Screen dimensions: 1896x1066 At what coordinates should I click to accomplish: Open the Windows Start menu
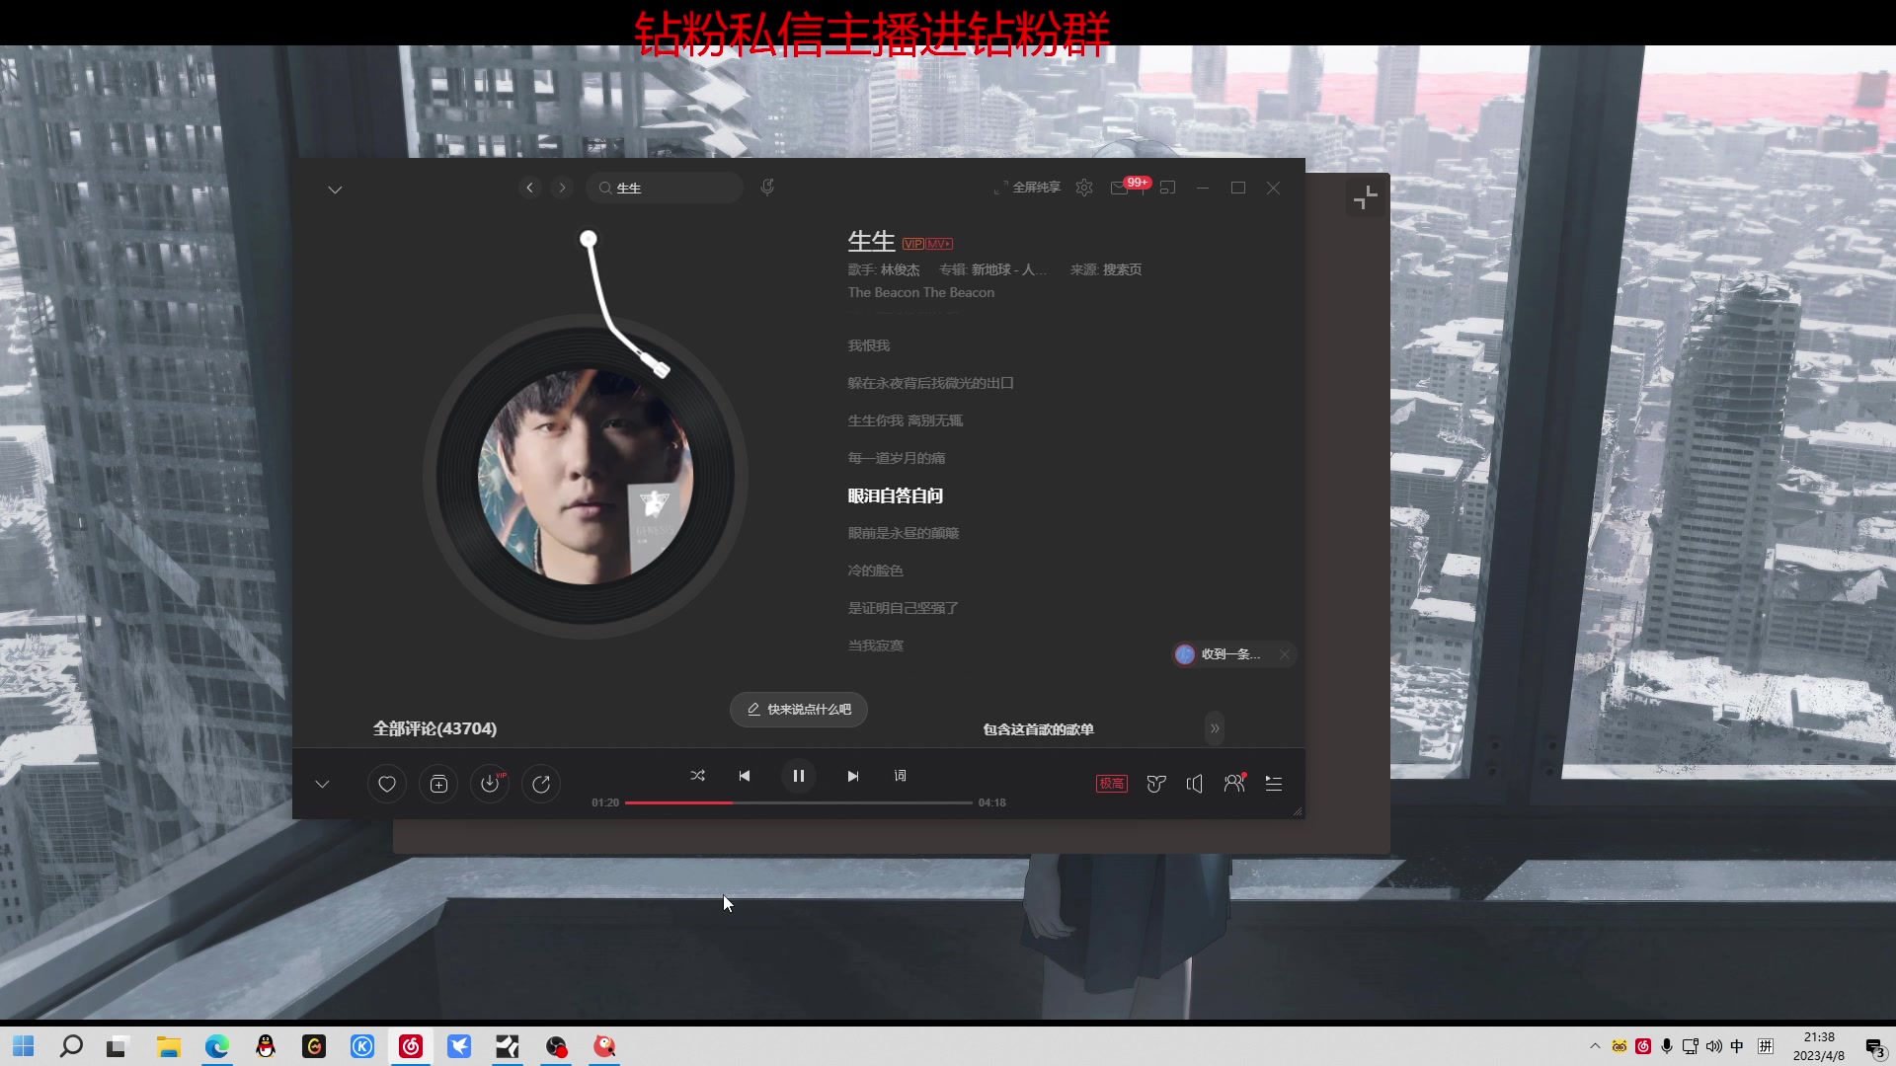[x=22, y=1045]
